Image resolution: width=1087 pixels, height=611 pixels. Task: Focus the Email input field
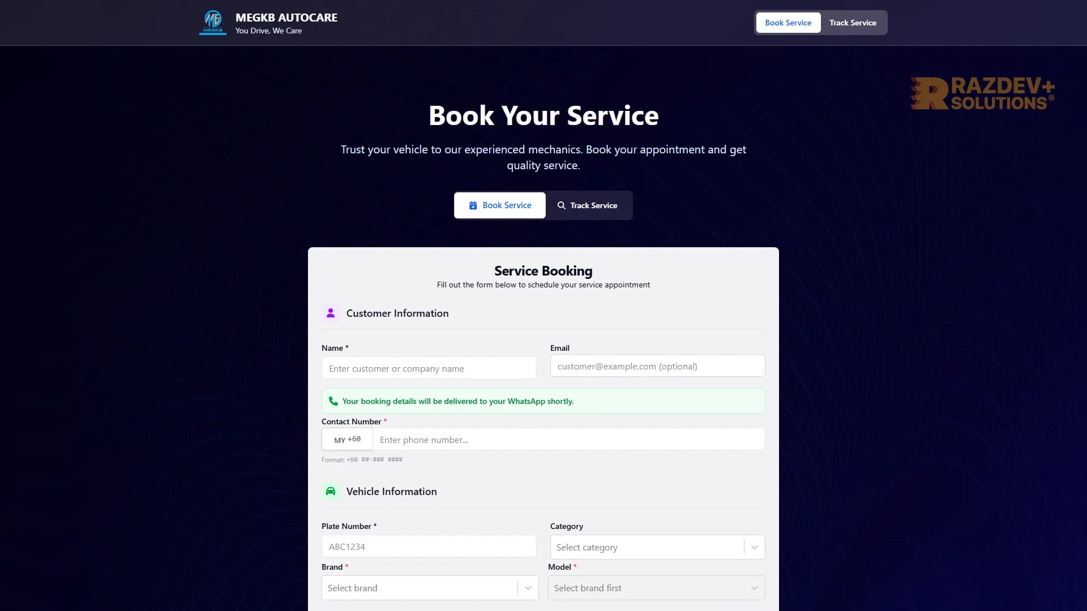[x=657, y=366]
